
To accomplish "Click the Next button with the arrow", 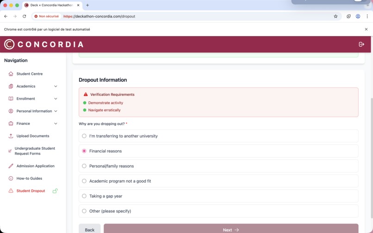I will coord(231,228).
